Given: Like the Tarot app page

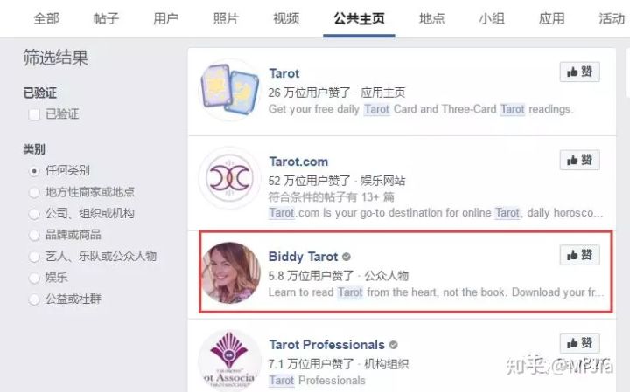Looking at the screenshot, I should pyautogui.click(x=579, y=72).
